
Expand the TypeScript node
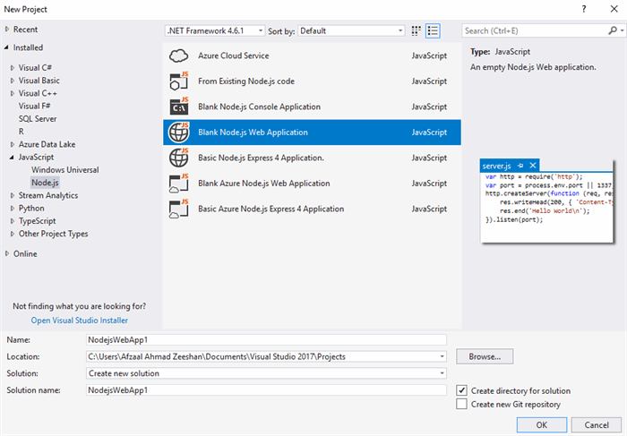[13, 221]
